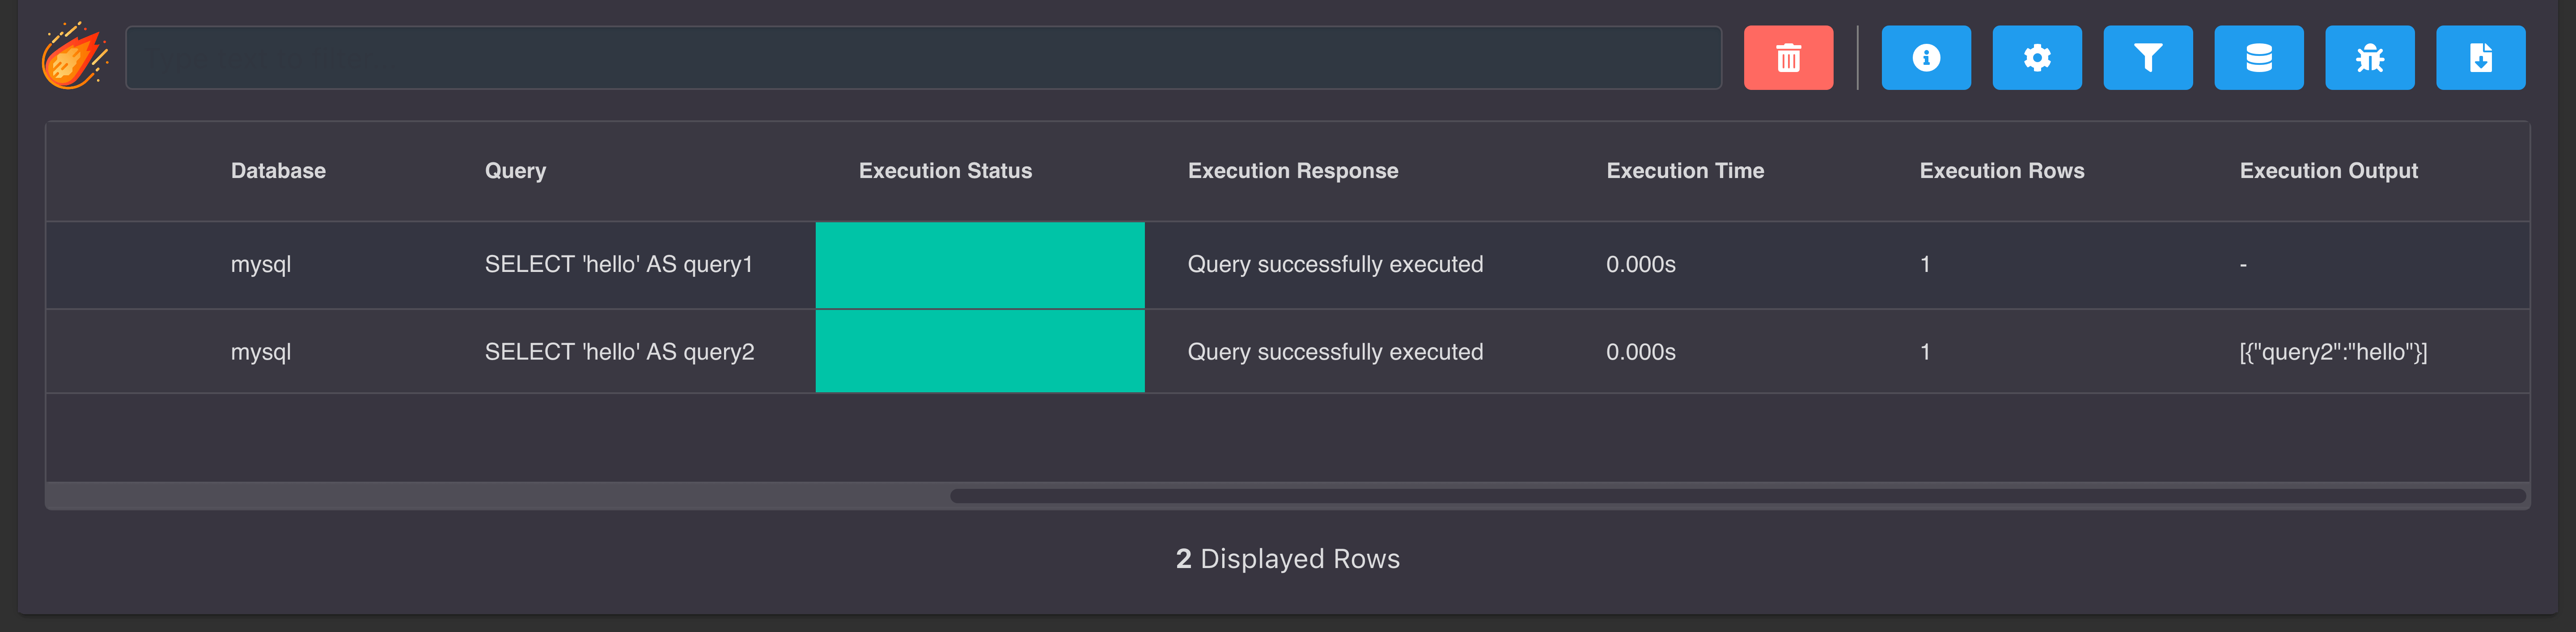
Task: Click the funnel filter button
Action: (2148, 58)
